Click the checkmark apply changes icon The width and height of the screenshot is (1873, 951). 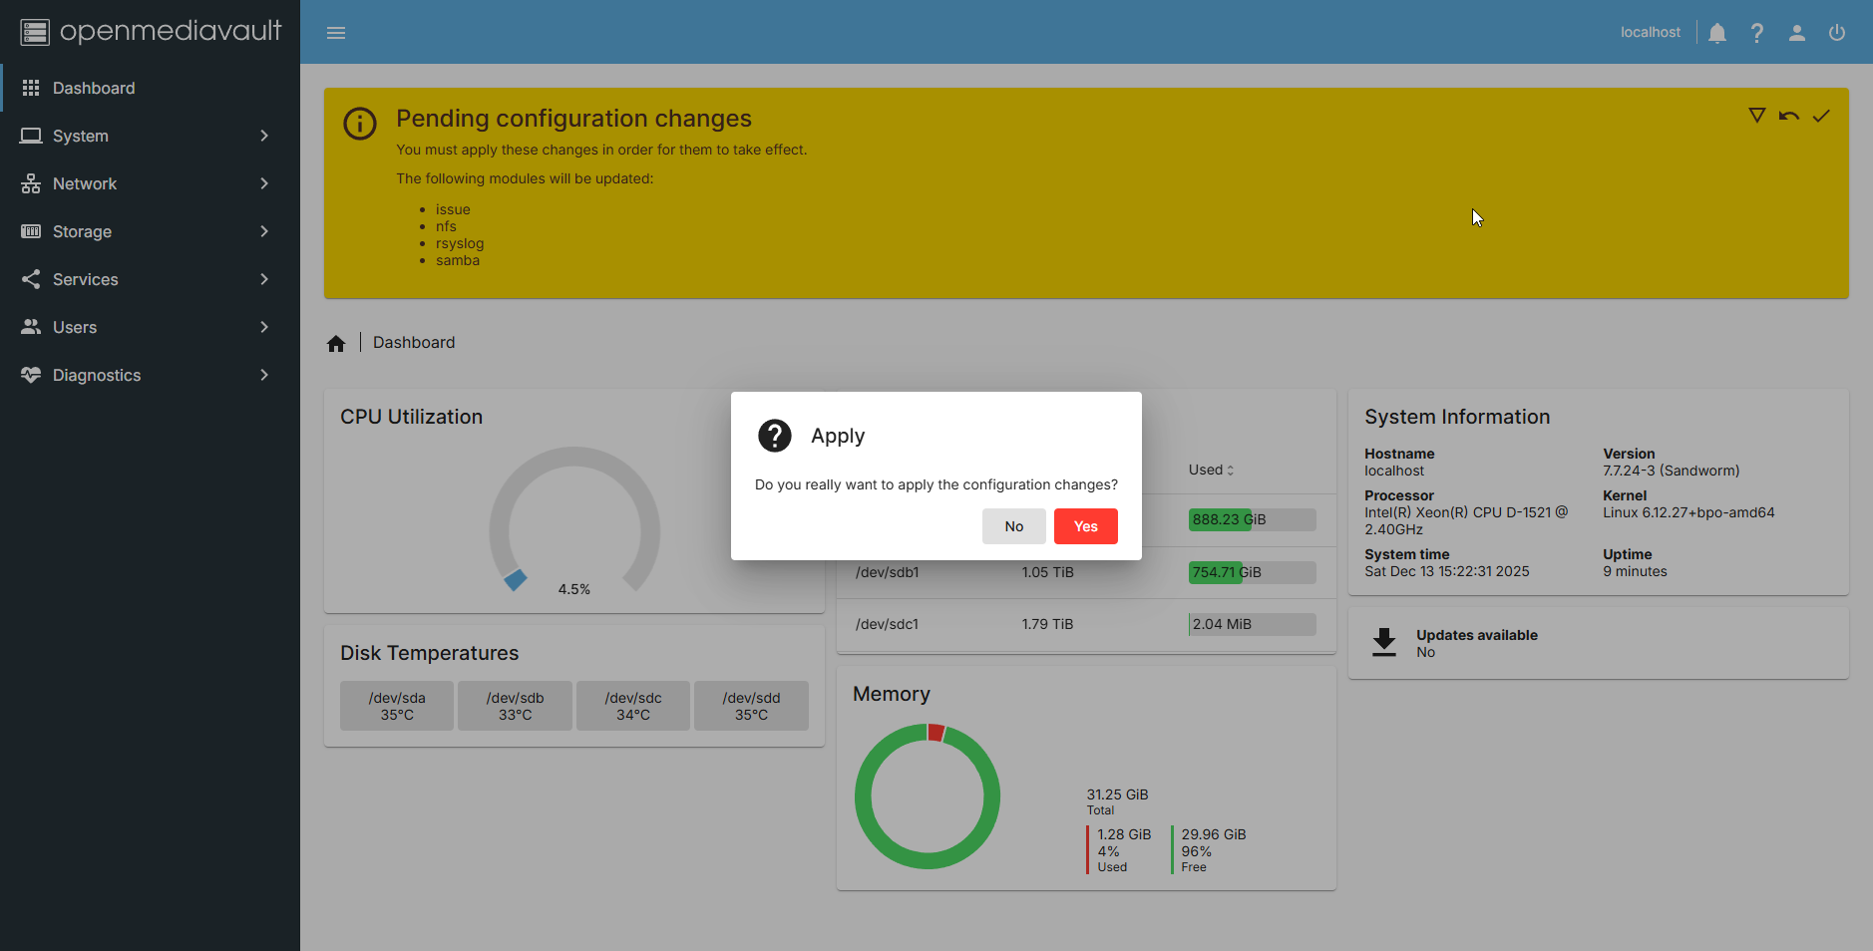pyautogui.click(x=1821, y=116)
